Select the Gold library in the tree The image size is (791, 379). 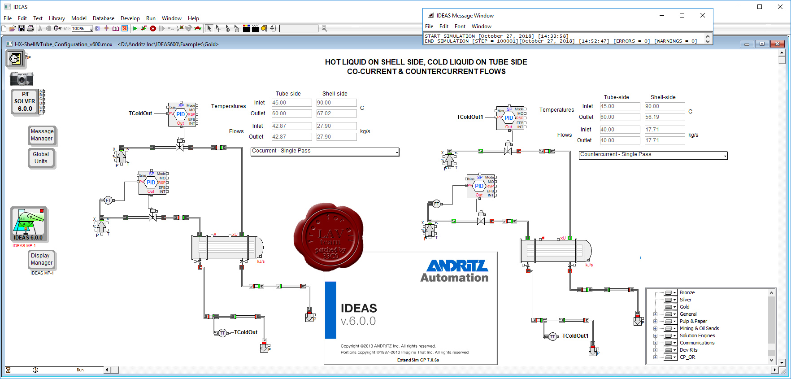(x=684, y=307)
